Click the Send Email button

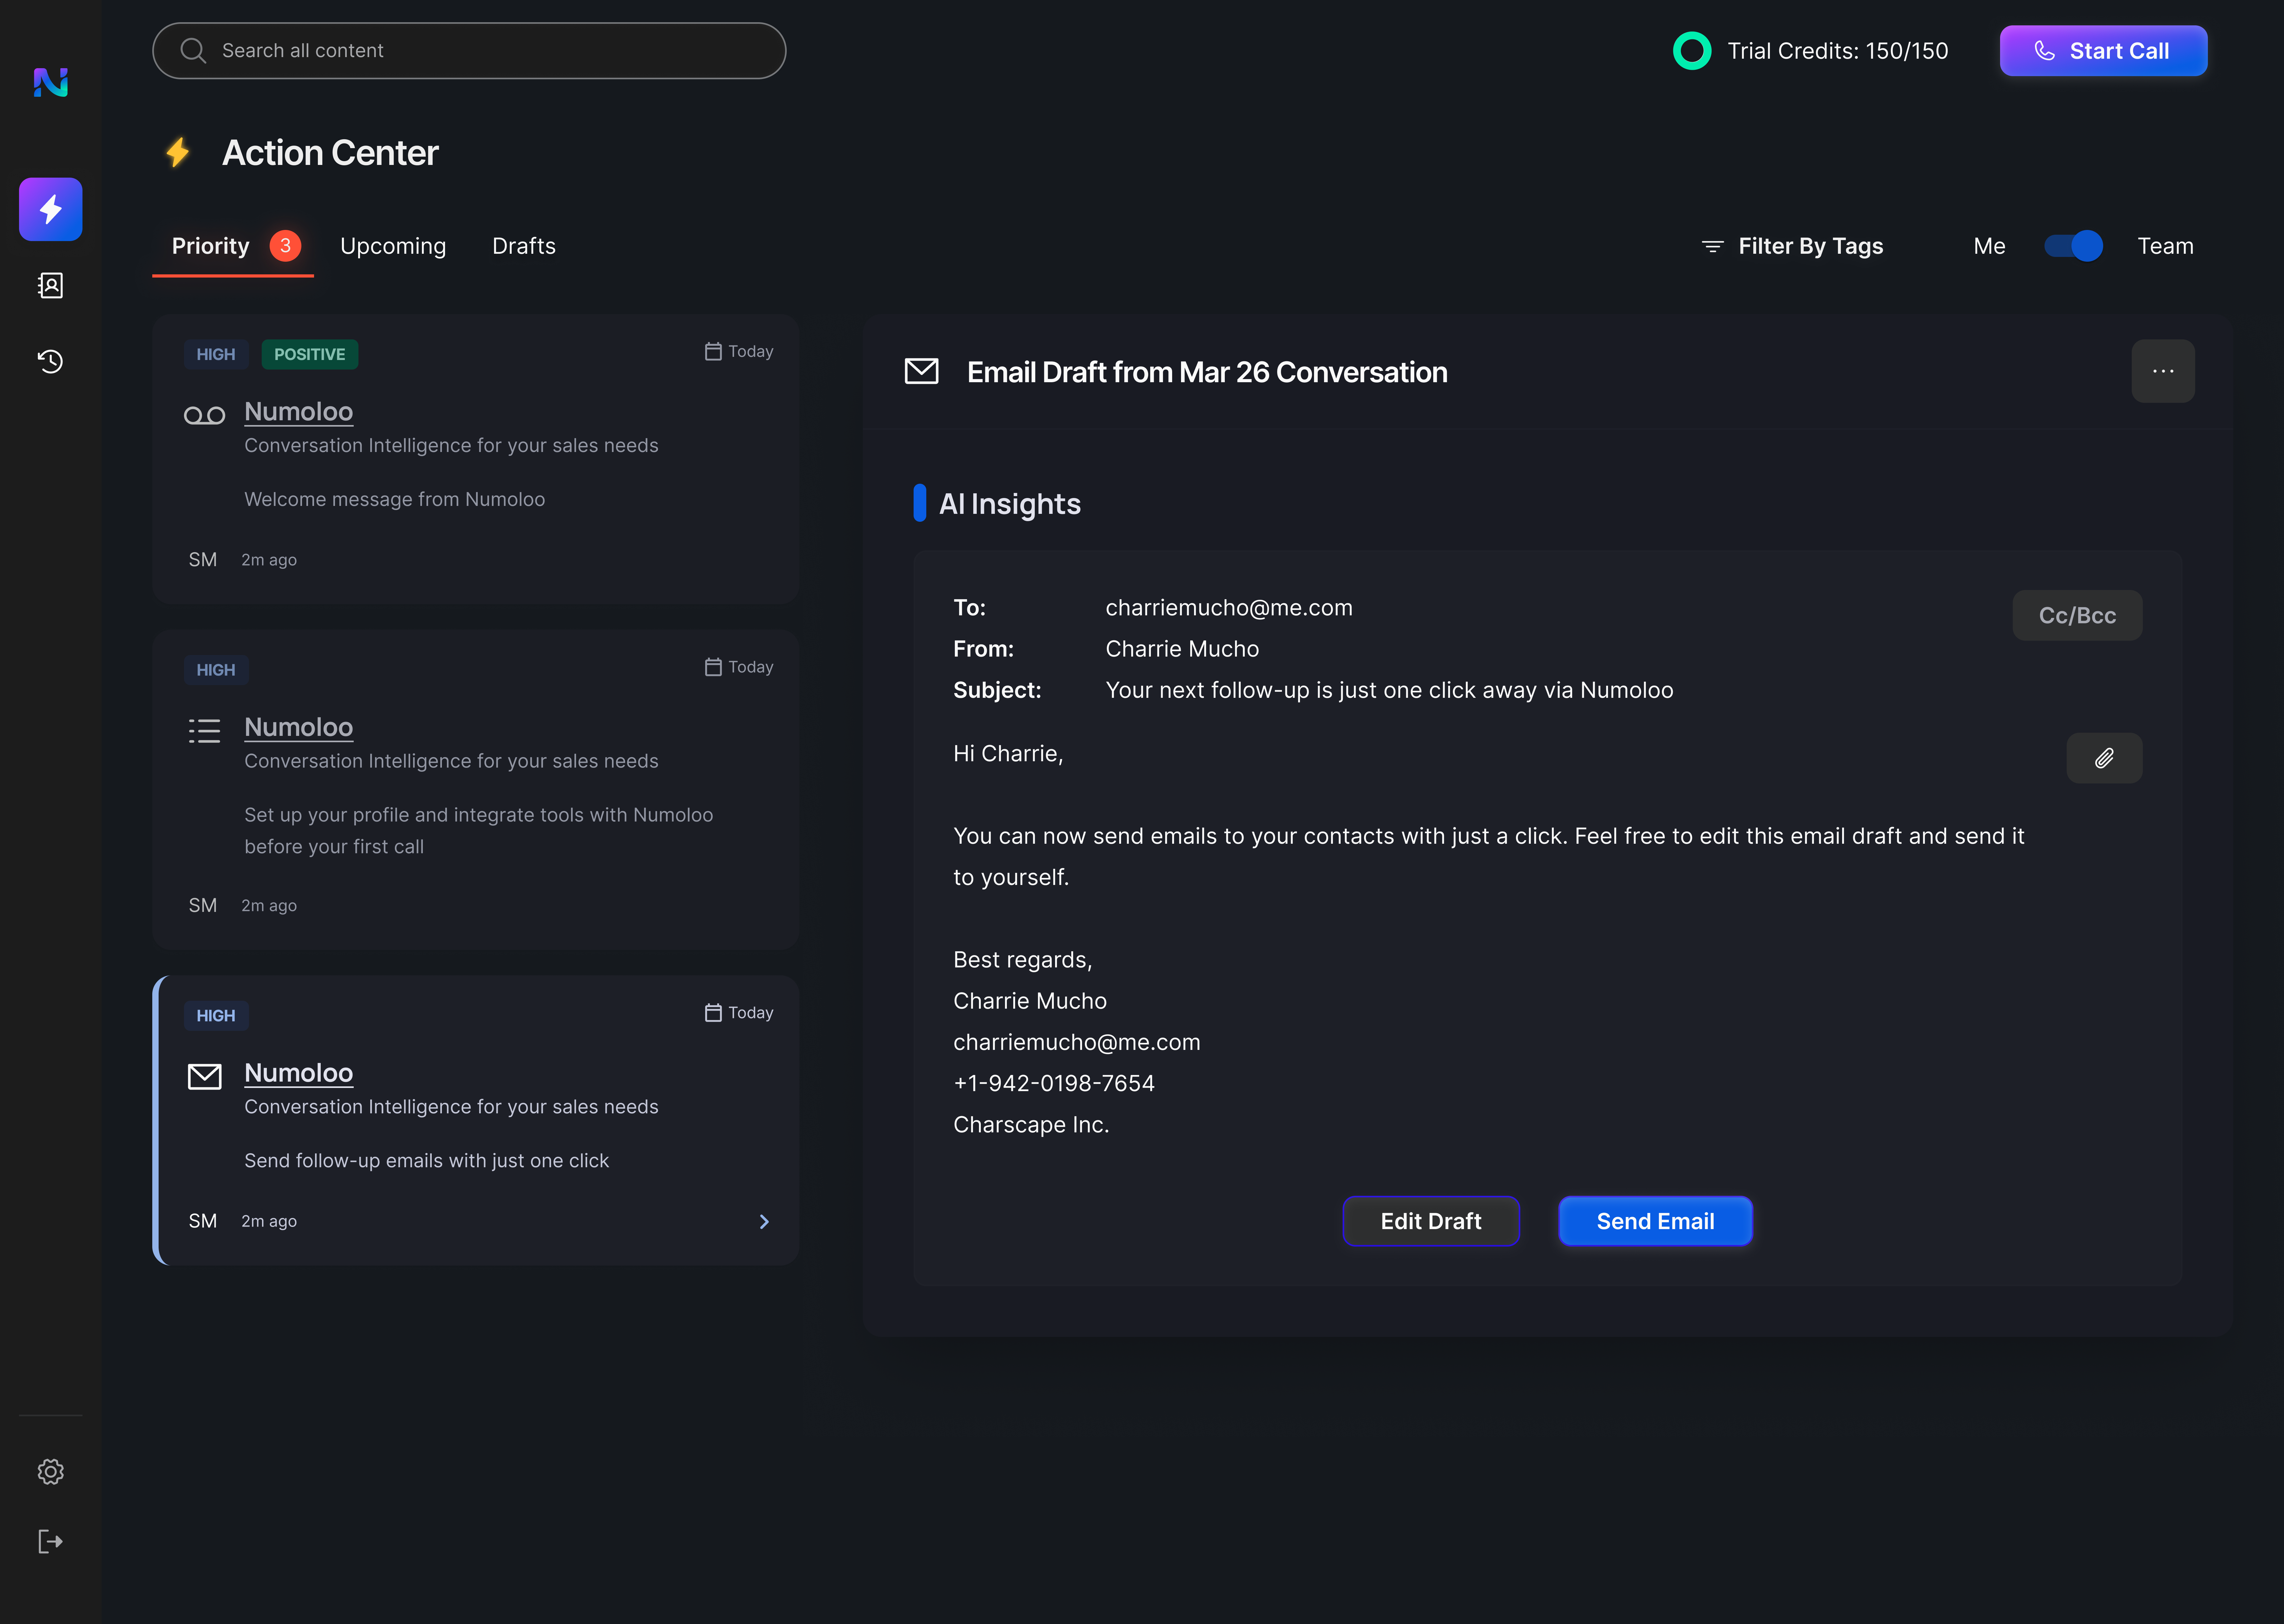coord(1655,1221)
